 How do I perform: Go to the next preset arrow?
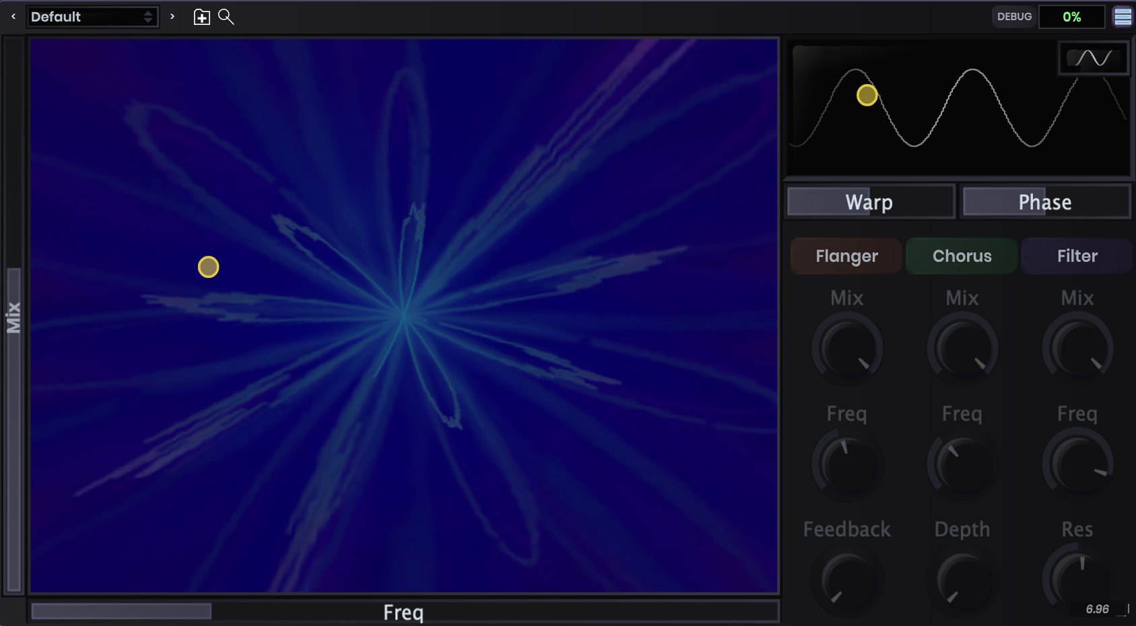[x=172, y=17]
